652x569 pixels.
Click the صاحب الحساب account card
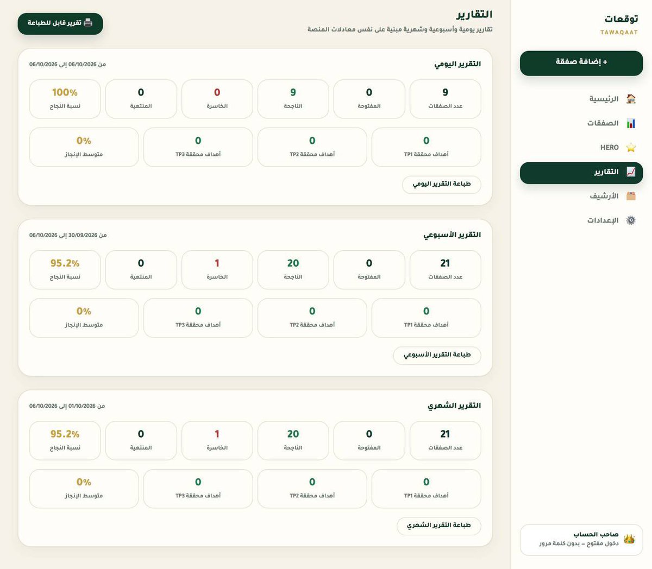(581, 540)
